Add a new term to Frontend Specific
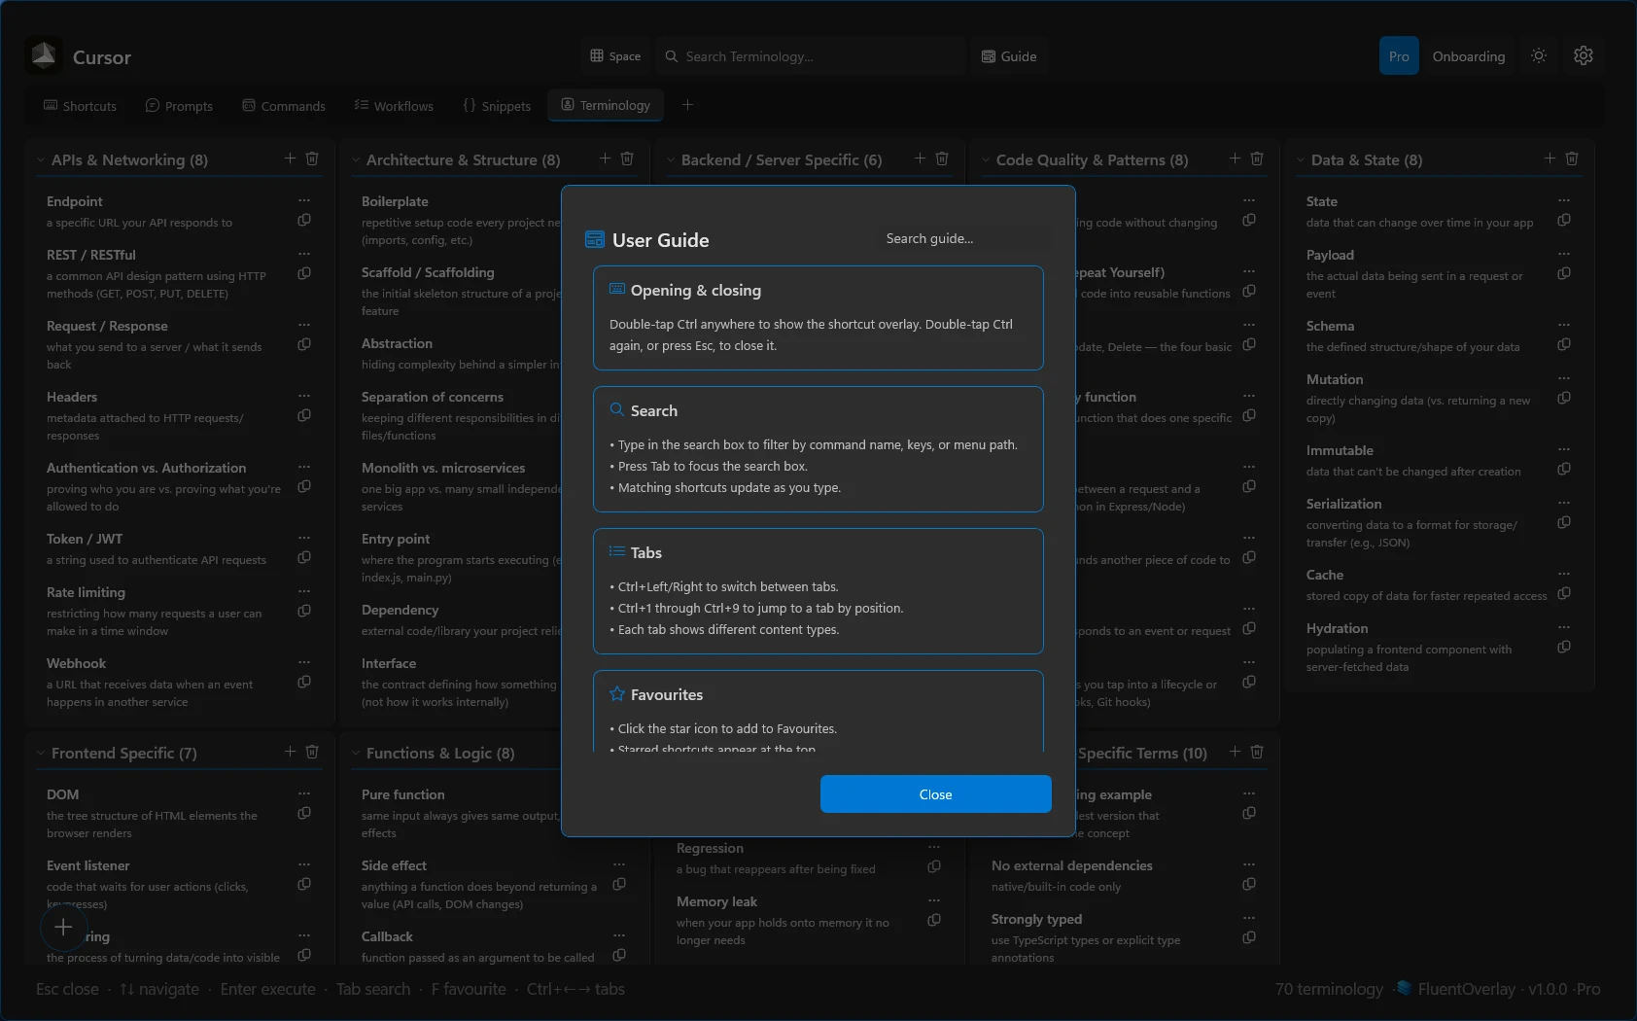The width and height of the screenshot is (1637, 1021). click(289, 752)
